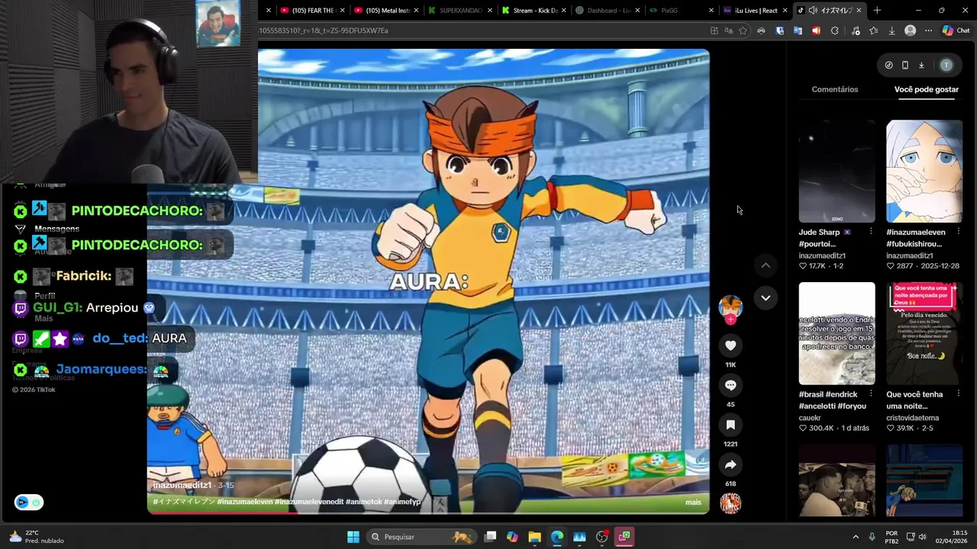The width and height of the screenshot is (977, 549).
Task: Bookmark the video using the save icon
Action: pos(730,425)
